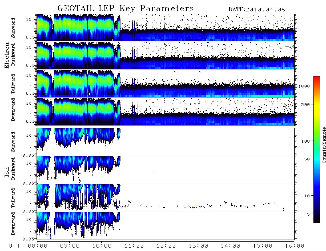Click the 'DATE:2010.04.06' label
This screenshot has height=251, width=326.
tap(257, 10)
